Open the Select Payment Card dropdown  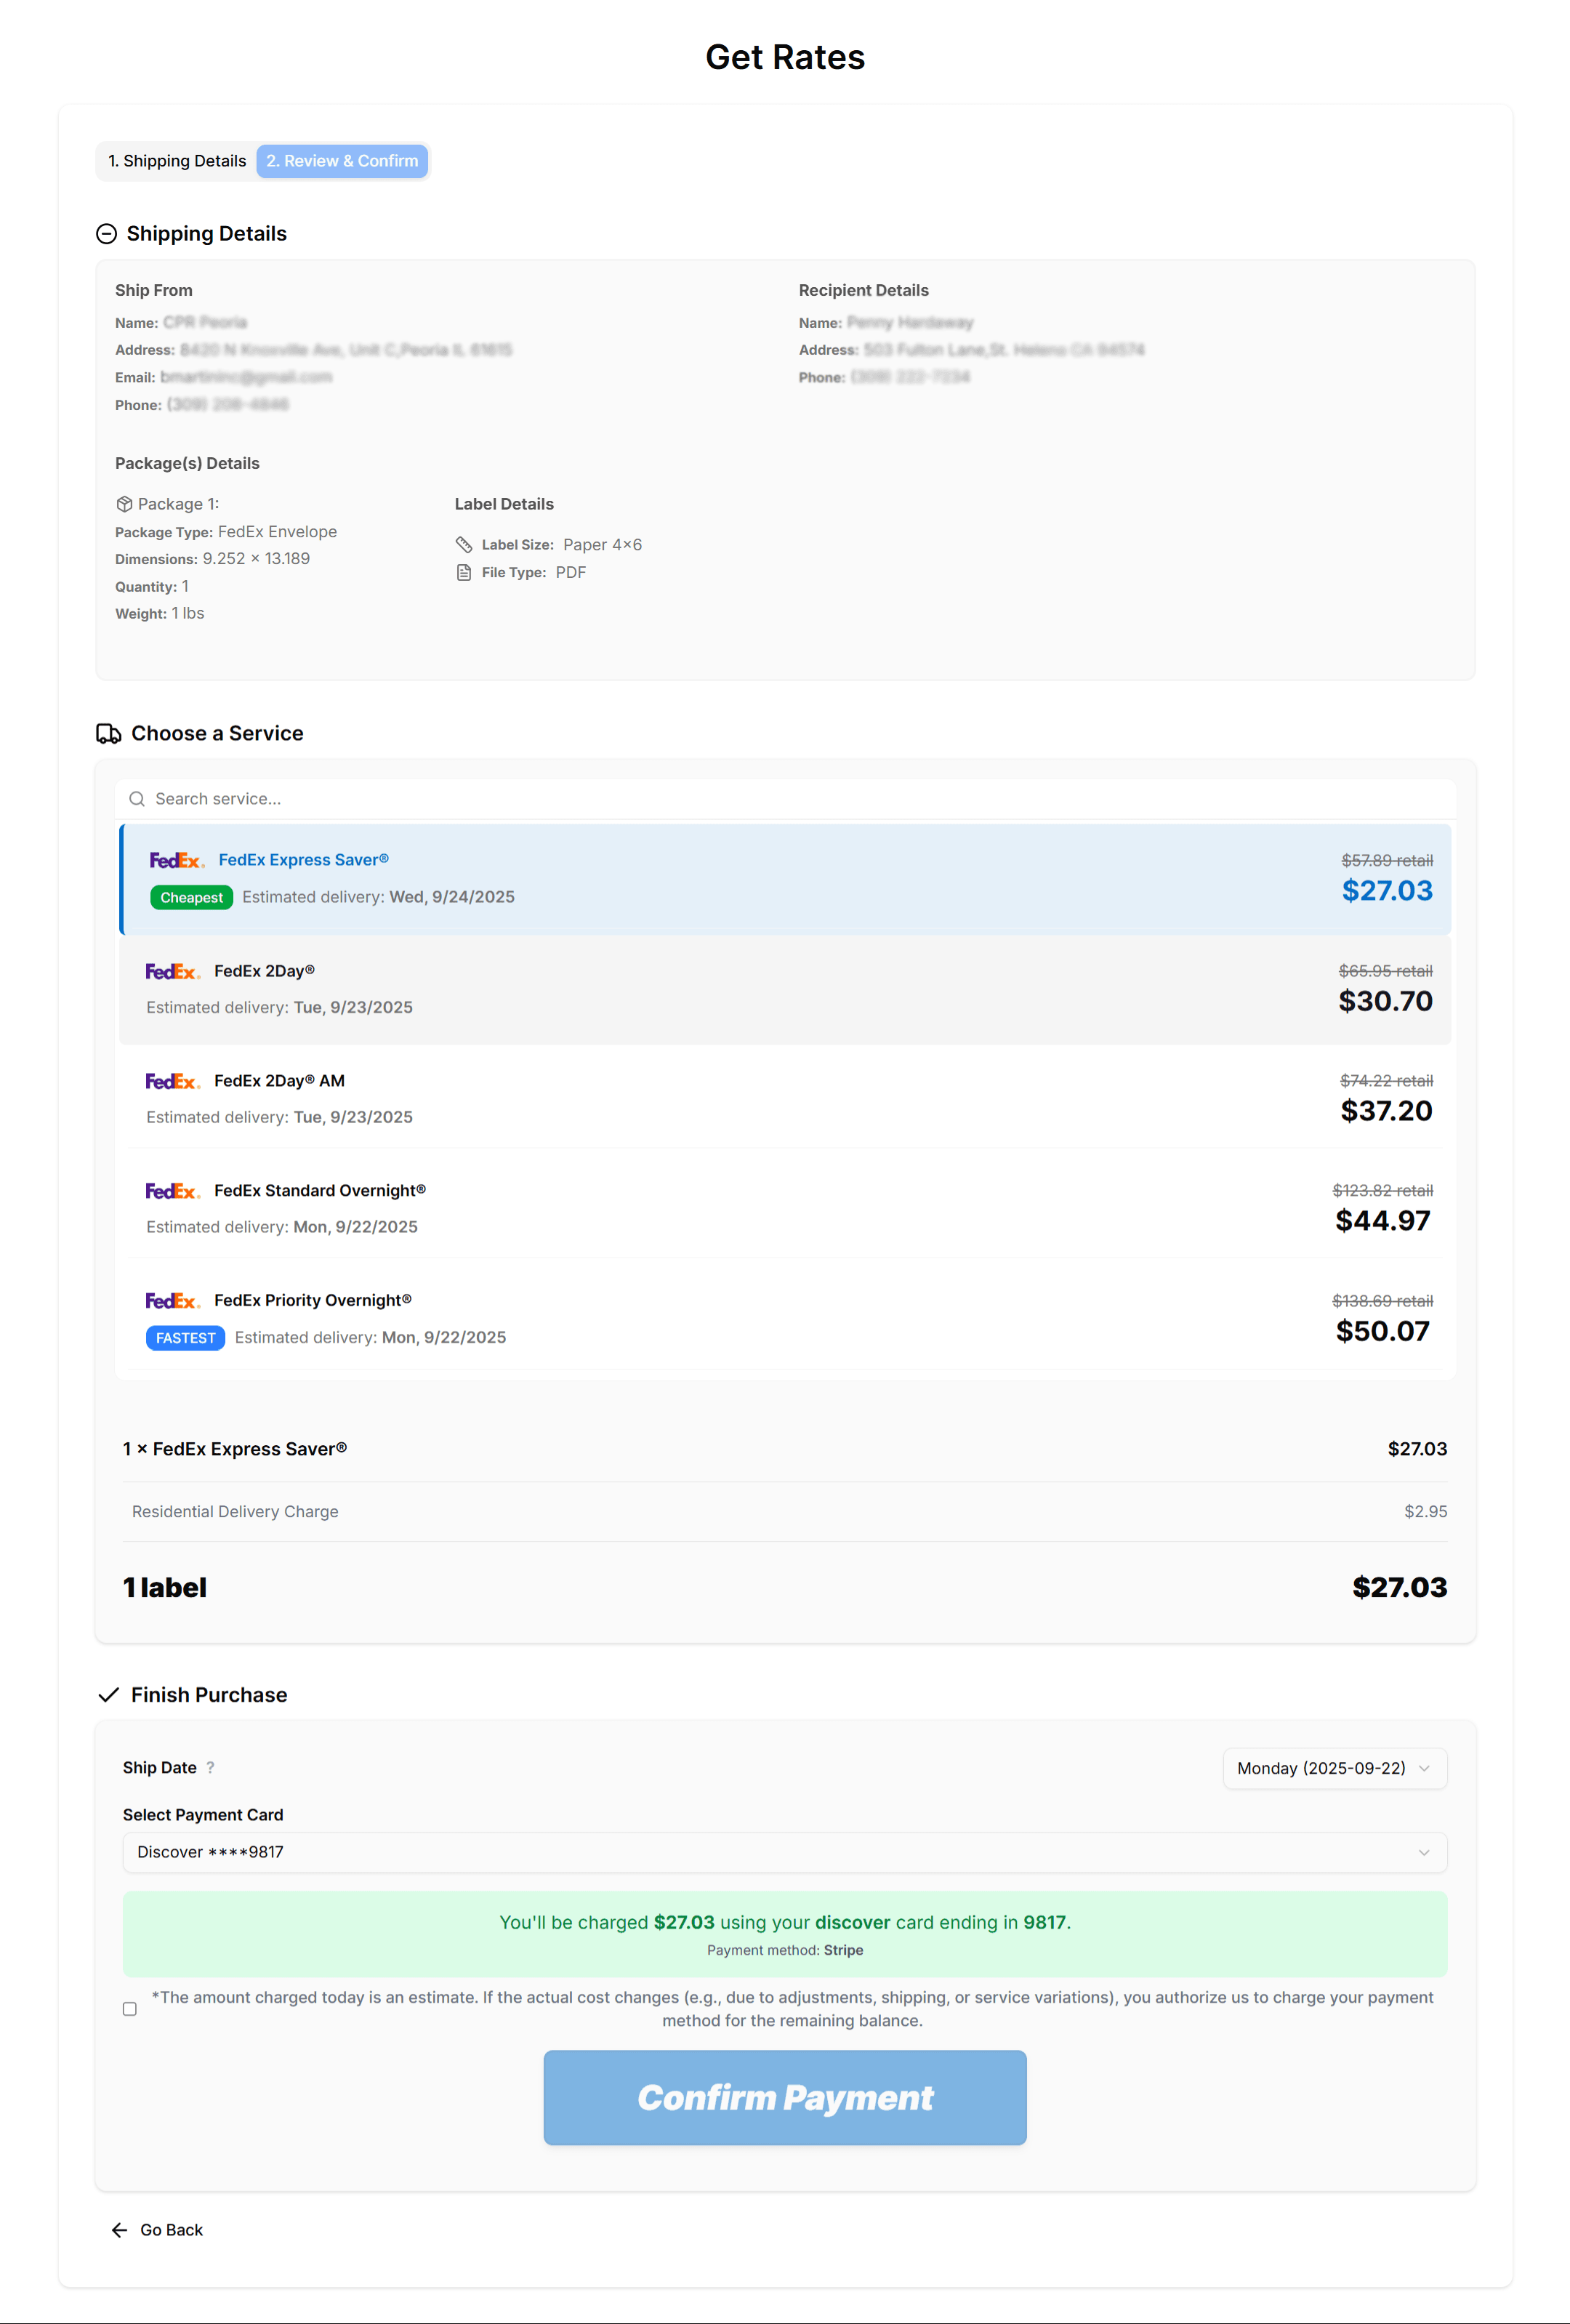[x=785, y=1852]
